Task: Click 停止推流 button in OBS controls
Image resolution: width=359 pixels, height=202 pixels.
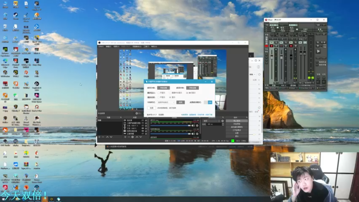Action: click(x=237, y=121)
